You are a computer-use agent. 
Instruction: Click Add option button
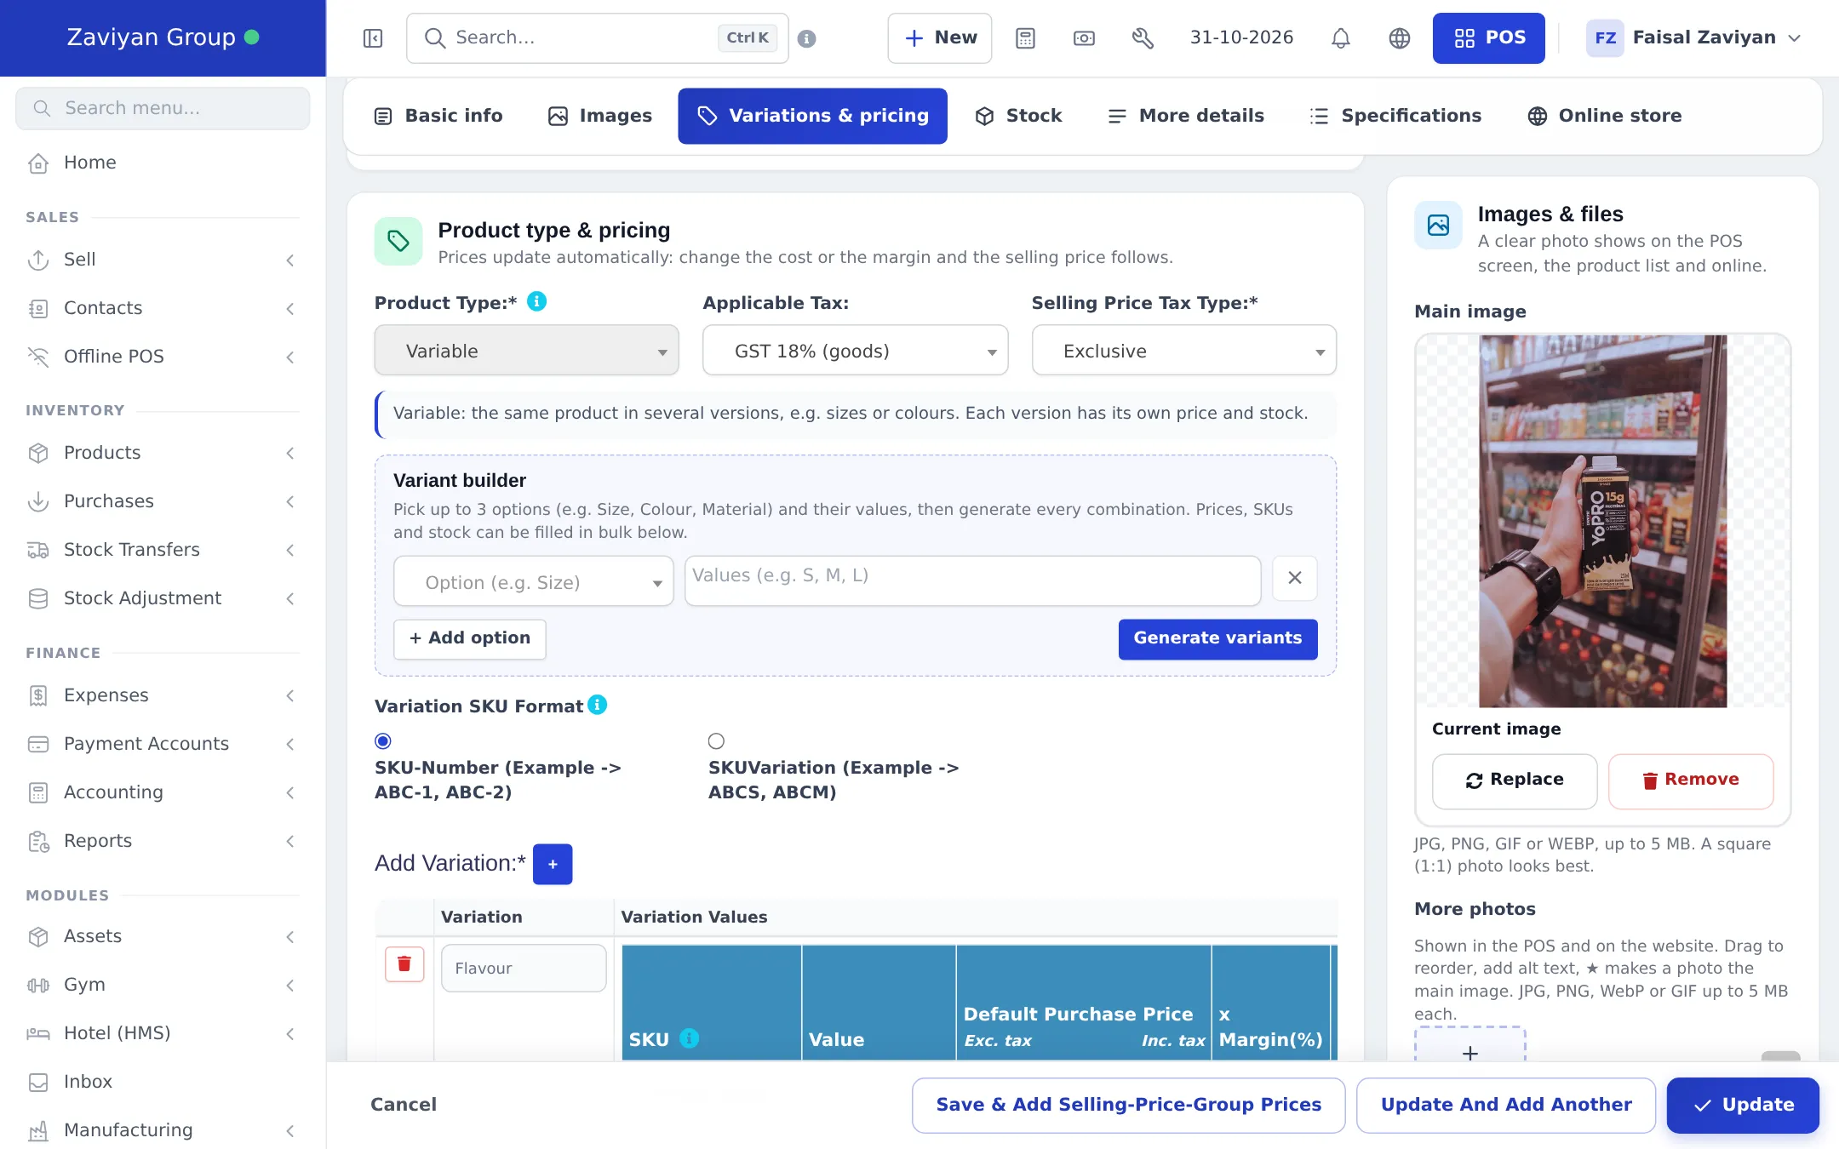click(x=470, y=638)
